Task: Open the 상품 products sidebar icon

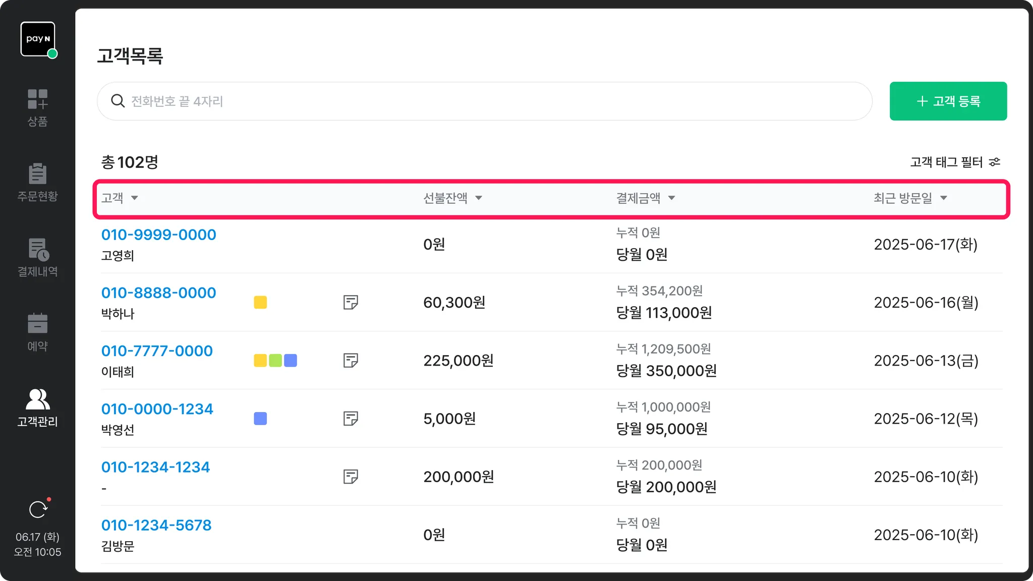Action: click(x=37, y=99)
